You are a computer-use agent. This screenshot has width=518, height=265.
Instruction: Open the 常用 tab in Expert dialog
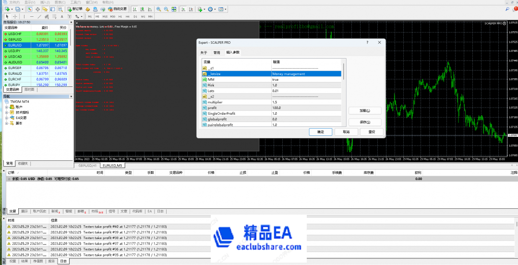217,52
